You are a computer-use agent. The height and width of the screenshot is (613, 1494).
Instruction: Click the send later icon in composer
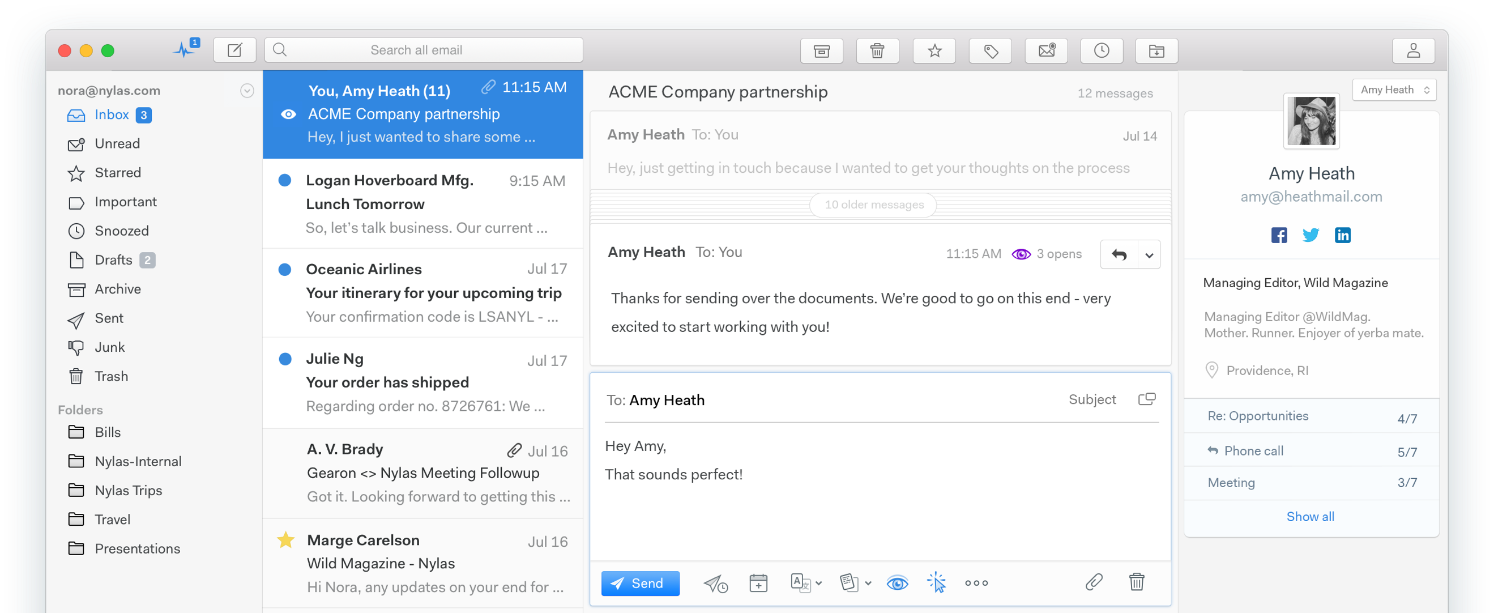pos(715,583)
